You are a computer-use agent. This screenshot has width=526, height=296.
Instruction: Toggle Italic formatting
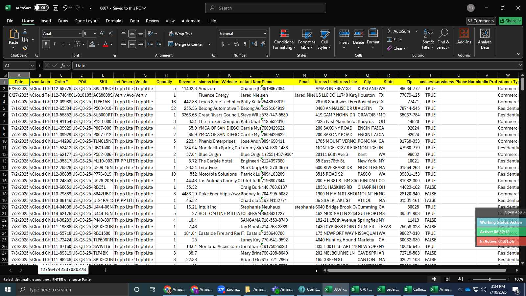pyautogui.click(x=55, y=44)
